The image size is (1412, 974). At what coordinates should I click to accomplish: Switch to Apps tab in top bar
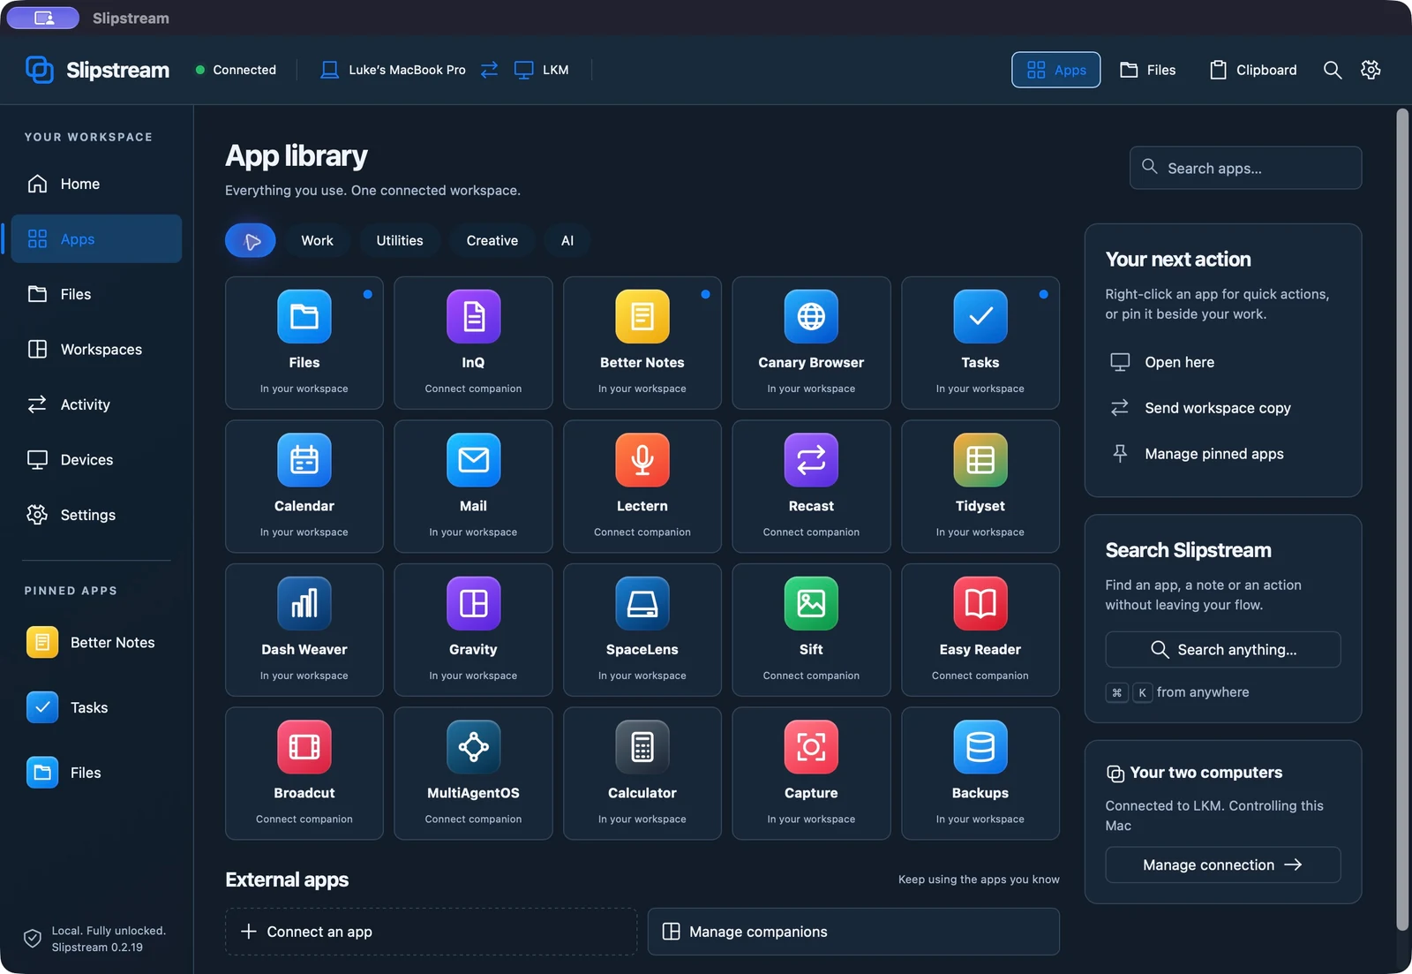click(1055, 70)
